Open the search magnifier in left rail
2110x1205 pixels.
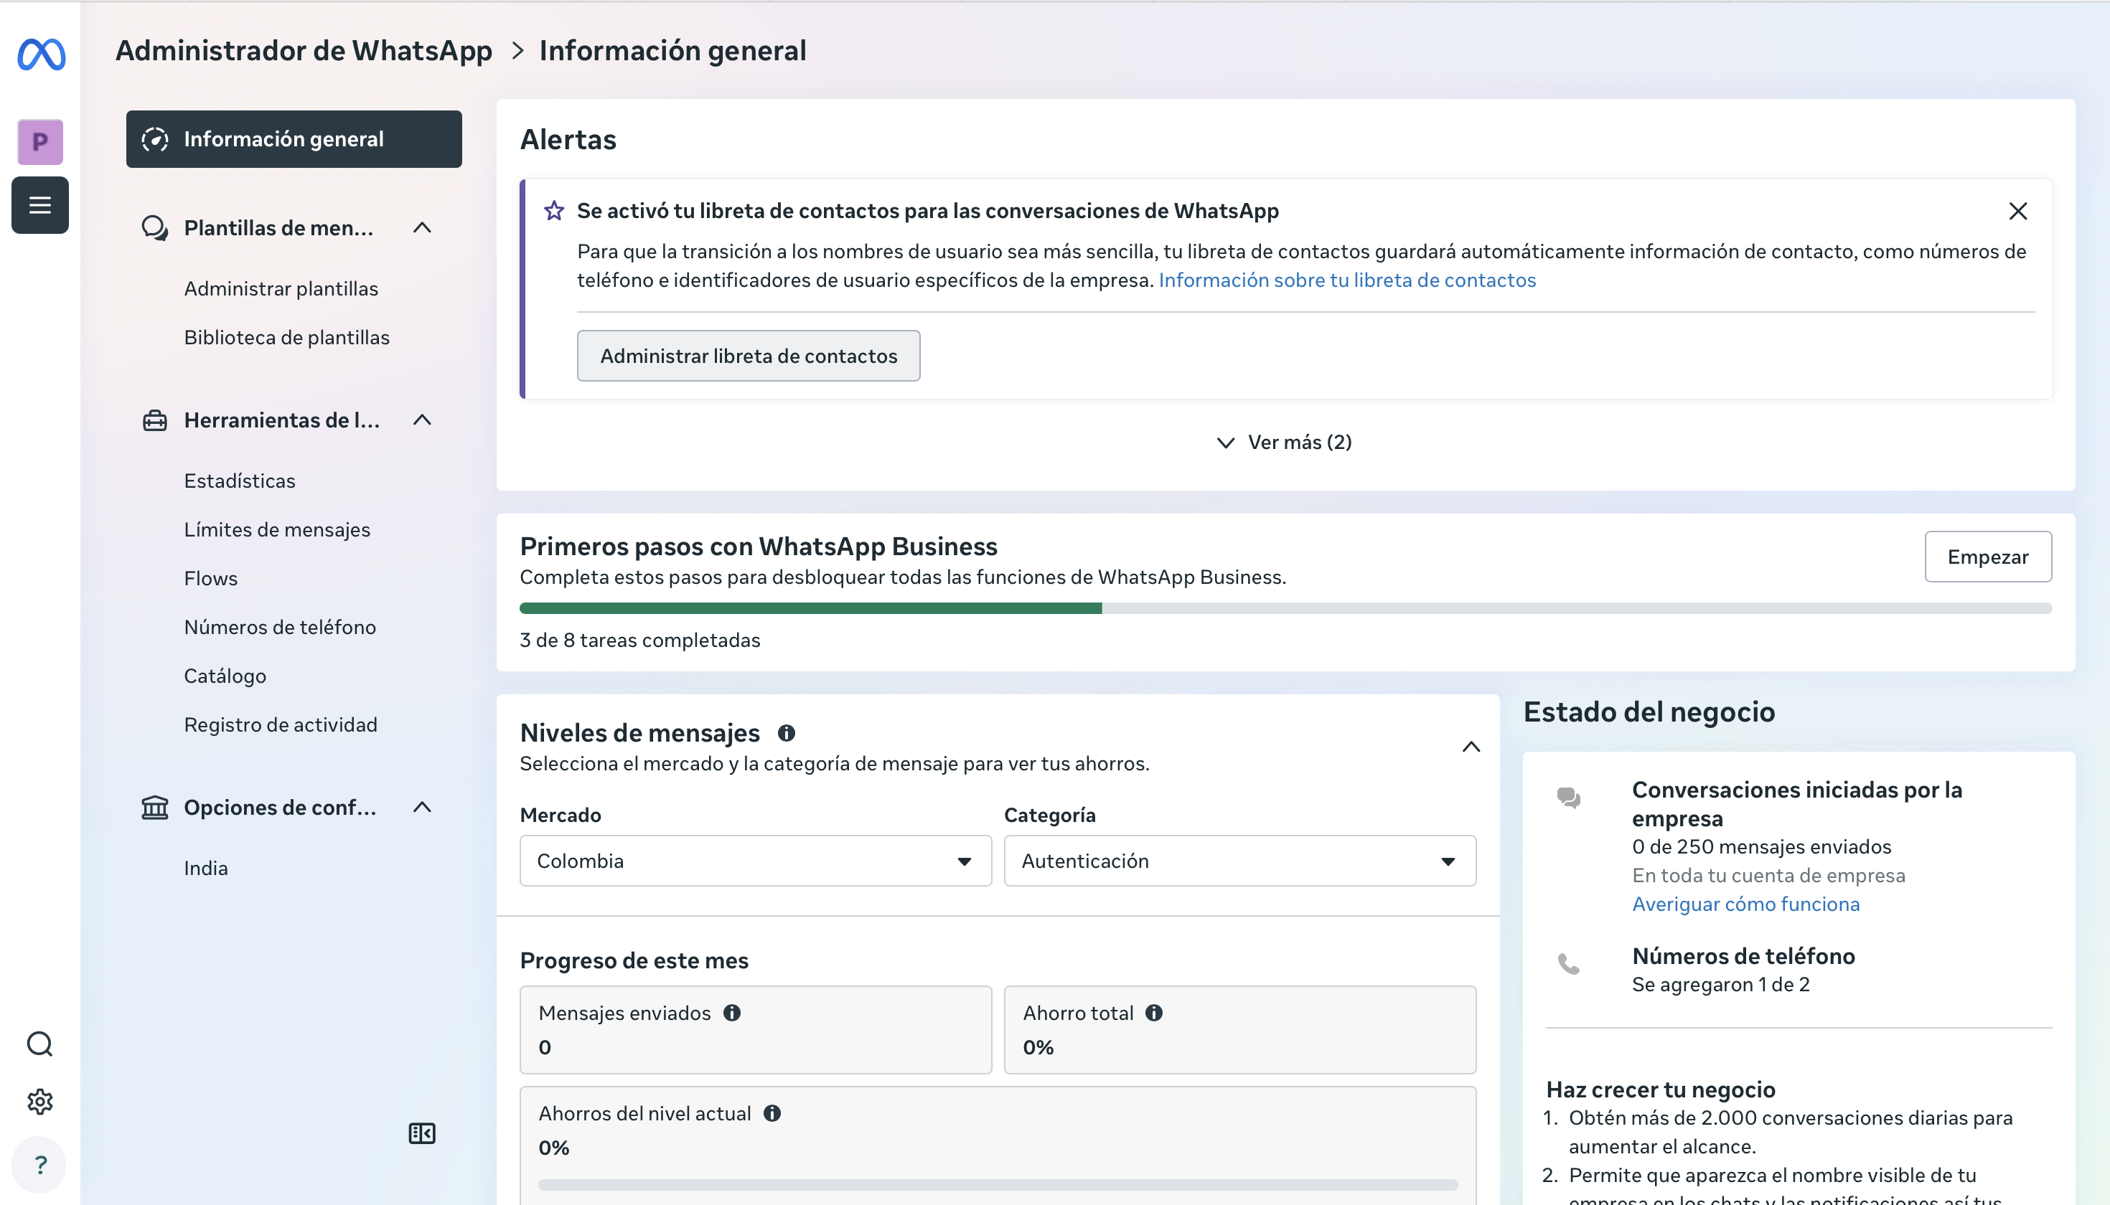[39, 1044]
